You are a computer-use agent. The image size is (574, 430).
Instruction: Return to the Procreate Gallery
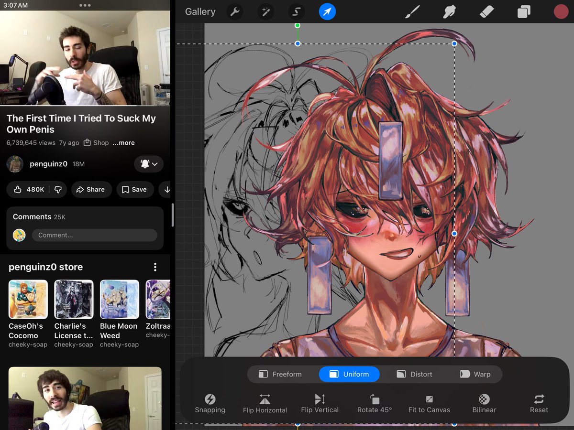(x=200, y=11)
